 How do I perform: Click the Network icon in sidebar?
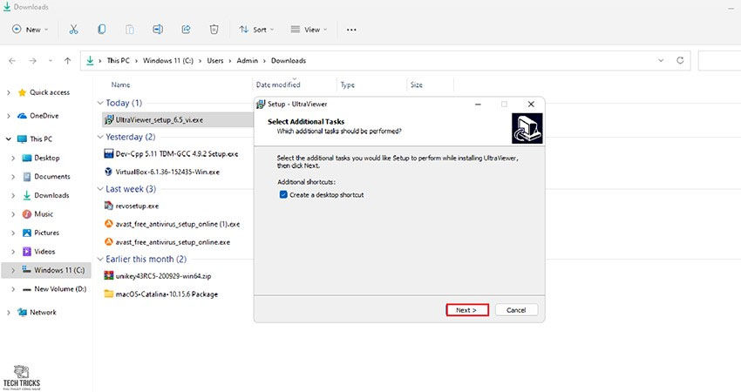point(22,312)
